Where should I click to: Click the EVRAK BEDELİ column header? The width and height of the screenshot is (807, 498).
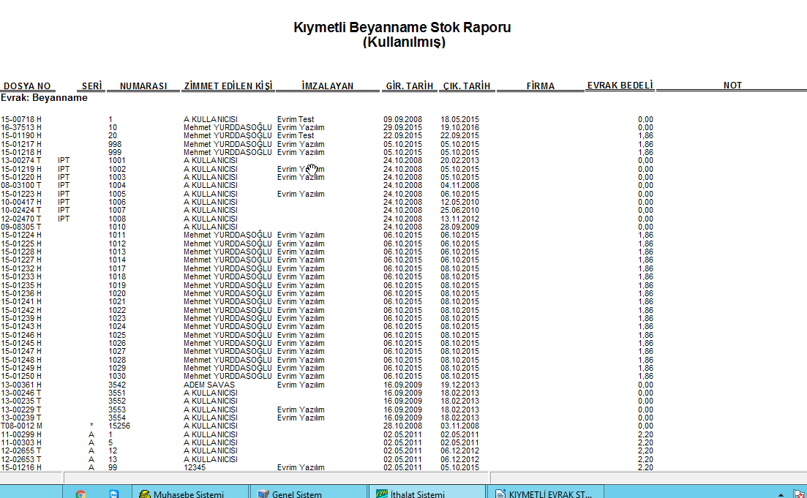click(620, 86)
